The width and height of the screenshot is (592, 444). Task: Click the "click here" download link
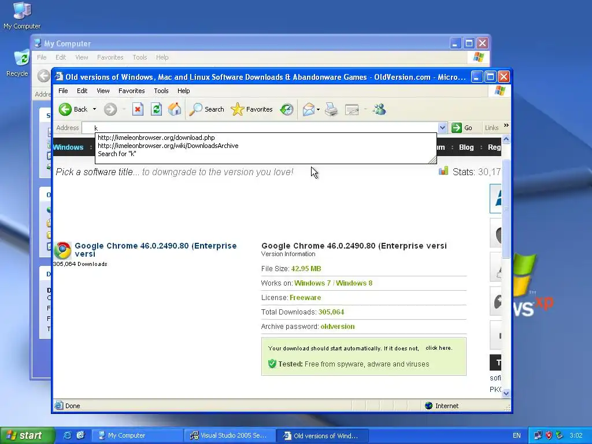tap(439, 348)
